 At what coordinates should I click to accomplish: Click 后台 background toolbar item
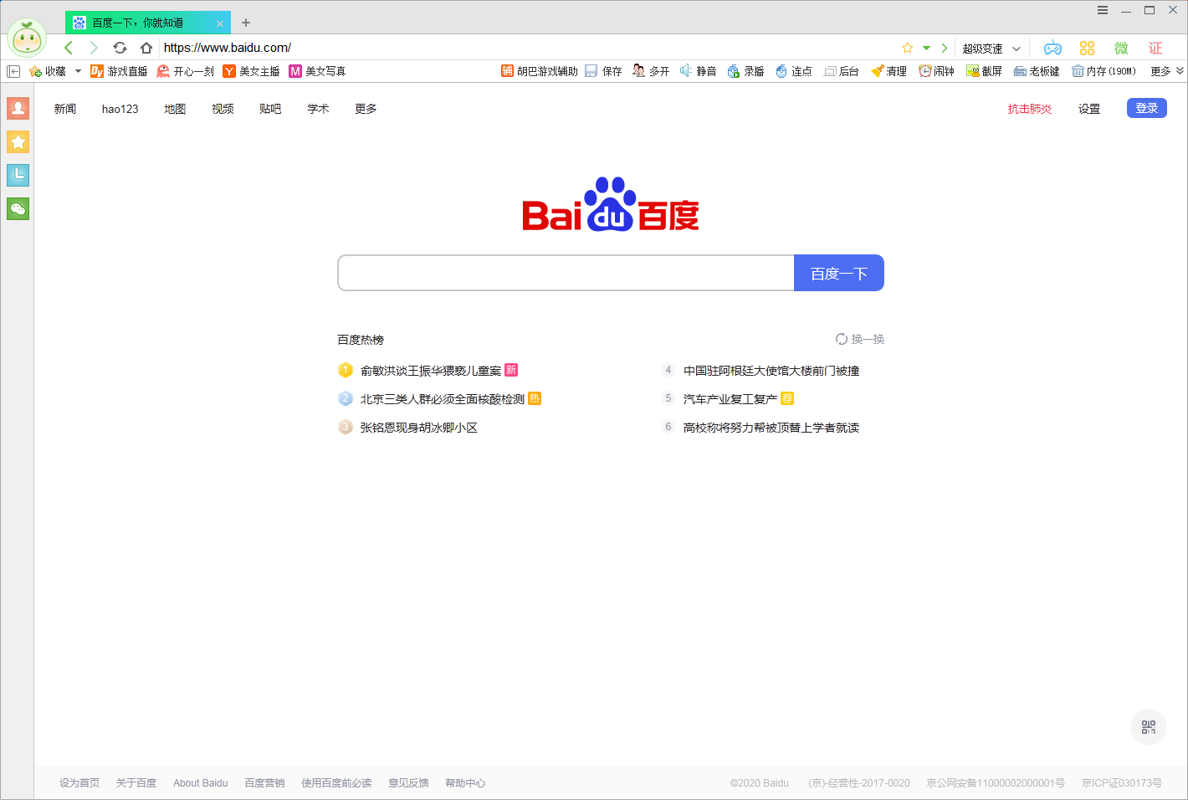click(x=842, y=71)
